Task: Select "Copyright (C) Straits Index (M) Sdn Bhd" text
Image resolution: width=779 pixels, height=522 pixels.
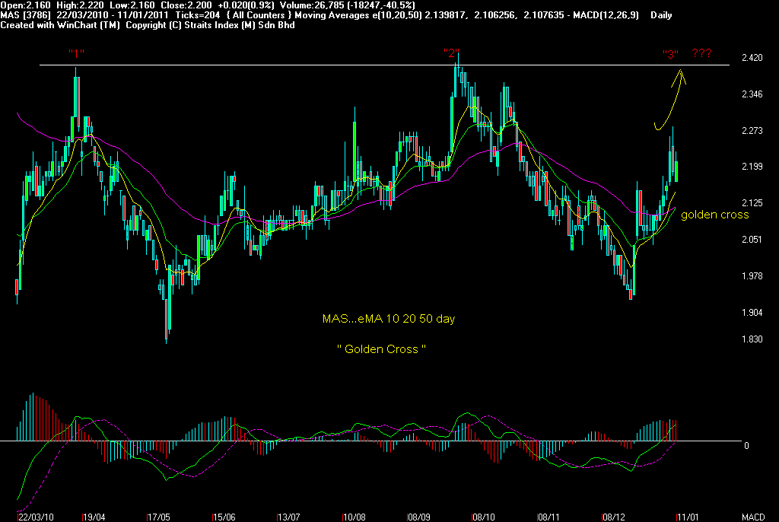Action: pyautogui.click(x=210, y=25)
